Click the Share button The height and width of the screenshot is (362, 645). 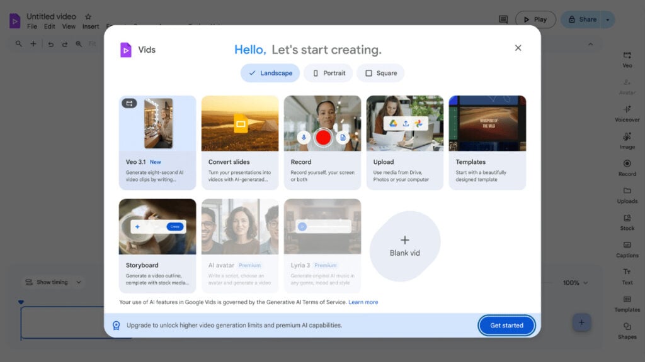pyautogui.click(x=583, y=19)
